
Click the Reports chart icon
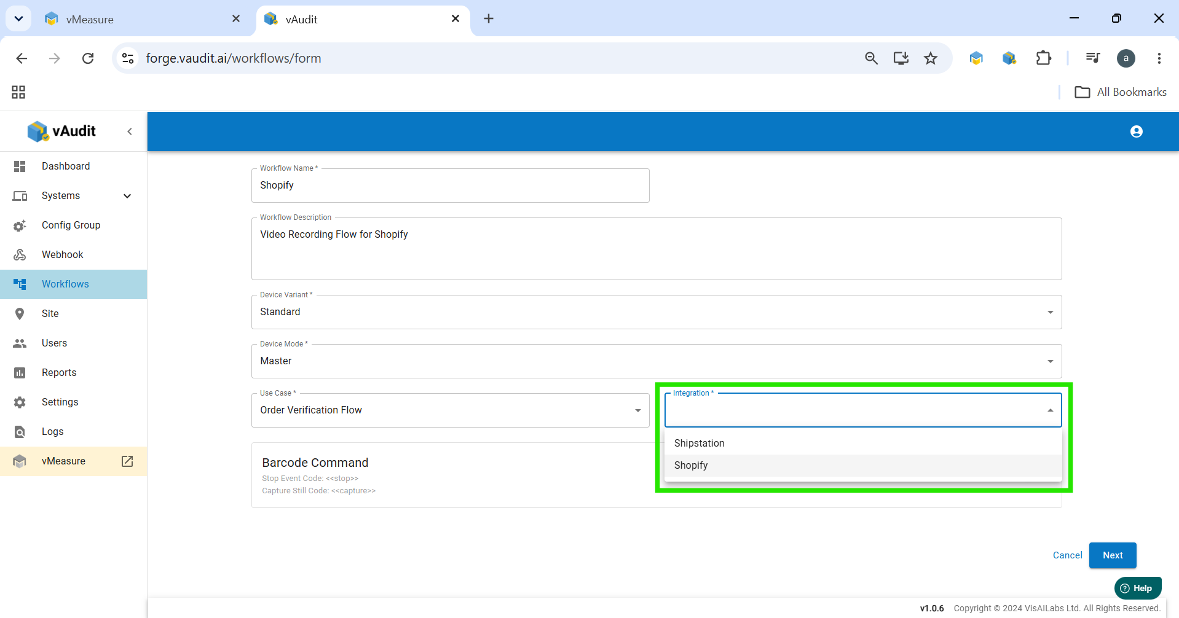[x=20, y=373]
